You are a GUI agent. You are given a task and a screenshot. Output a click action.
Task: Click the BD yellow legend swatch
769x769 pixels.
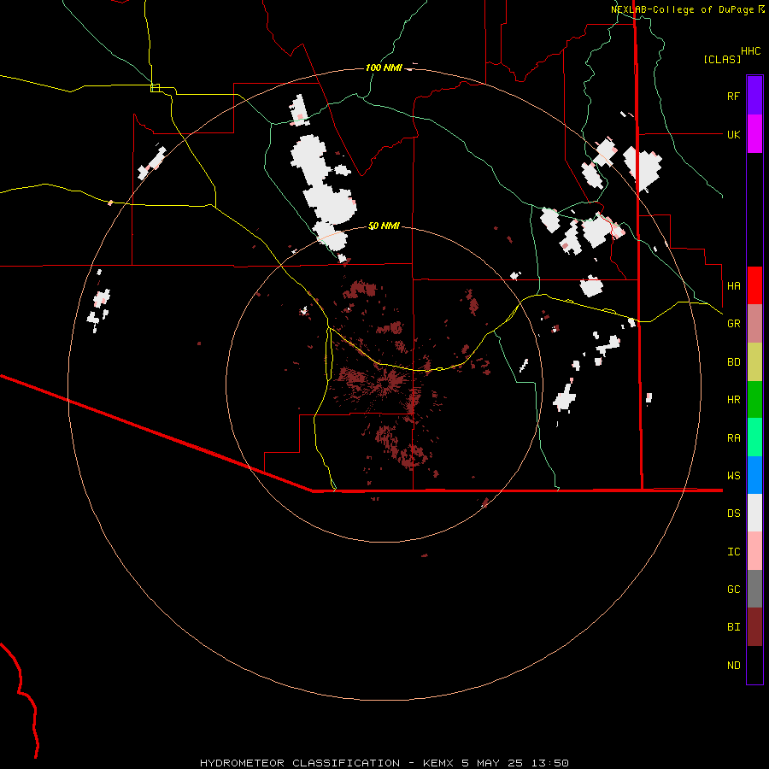754,362
